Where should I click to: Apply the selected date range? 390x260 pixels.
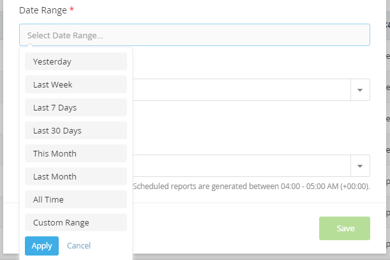tap(41, 246)
